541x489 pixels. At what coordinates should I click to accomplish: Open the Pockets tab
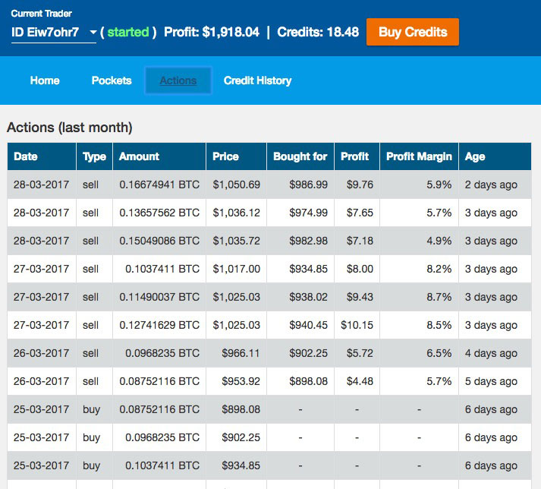point(112,80)
